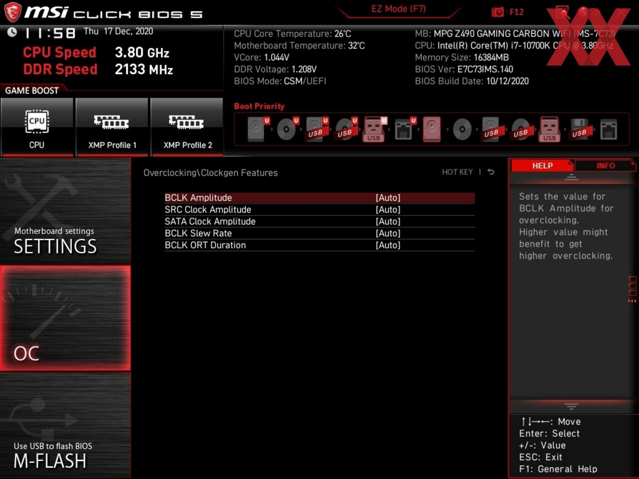Switch to the HELP tab
Image resolution: width=639 pixels, height=479 pixels.
[x=542, y=165]
